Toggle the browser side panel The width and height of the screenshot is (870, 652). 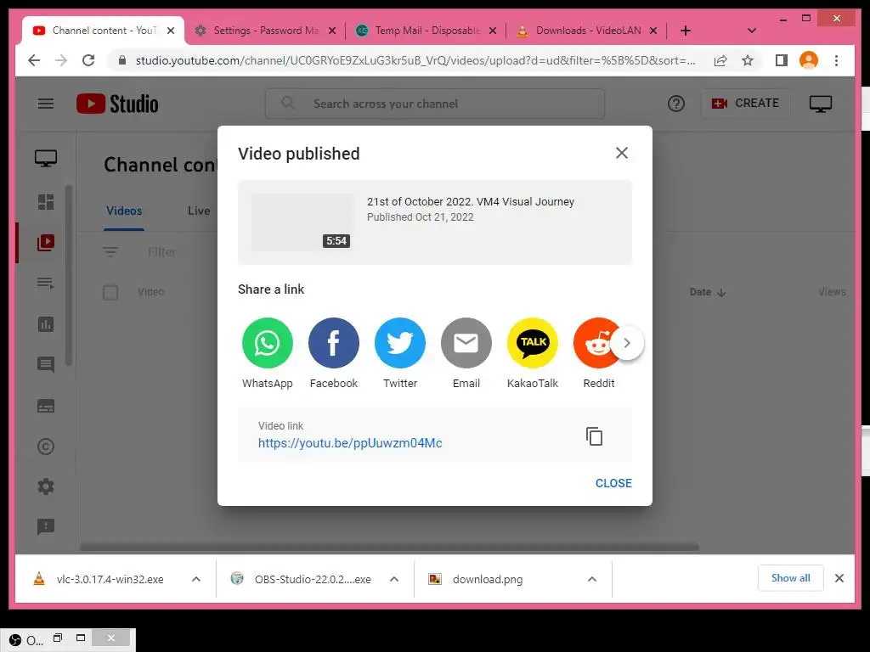(x=782, y=60)
